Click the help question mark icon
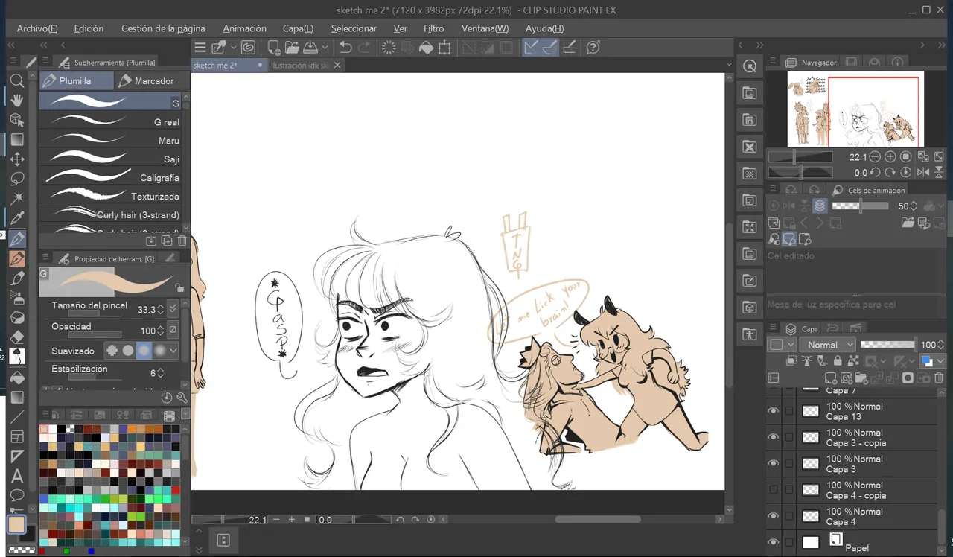The width and height of the screenshot is (953, 557). point(593,48)
